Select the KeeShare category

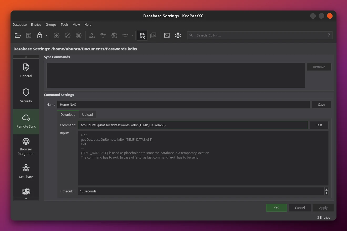26,172
